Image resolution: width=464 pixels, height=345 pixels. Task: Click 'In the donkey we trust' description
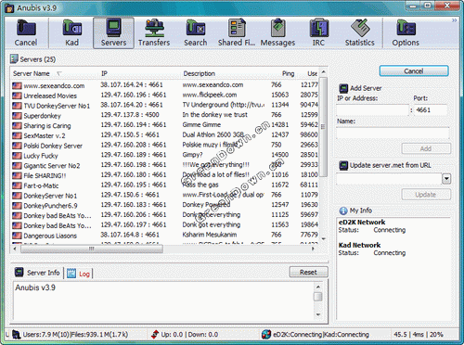(x=215, y=115)
